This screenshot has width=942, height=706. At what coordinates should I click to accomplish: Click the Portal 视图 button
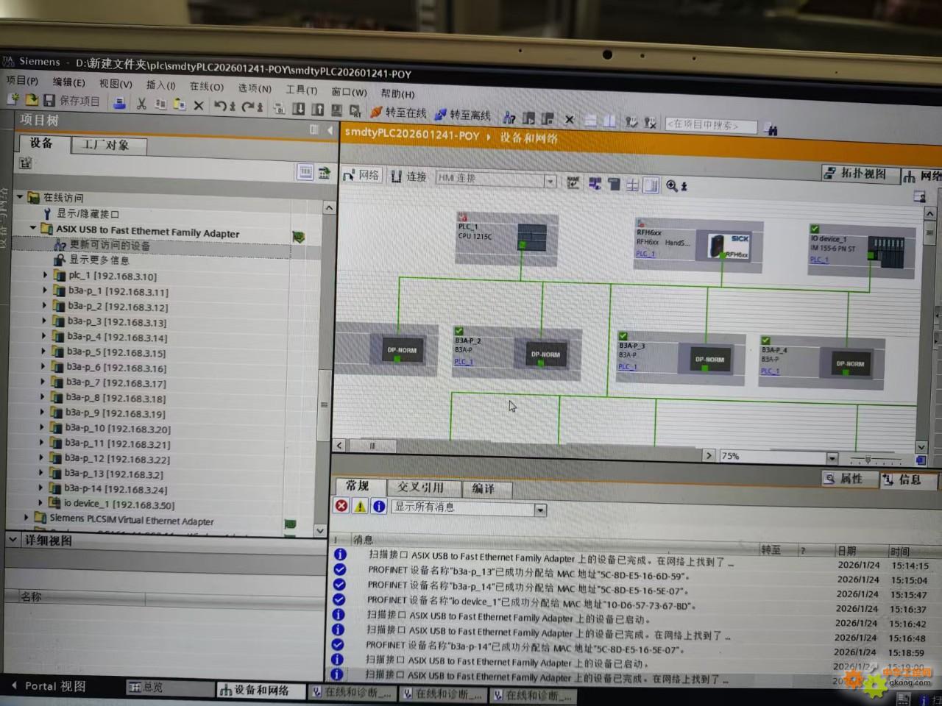click(49, 686)
